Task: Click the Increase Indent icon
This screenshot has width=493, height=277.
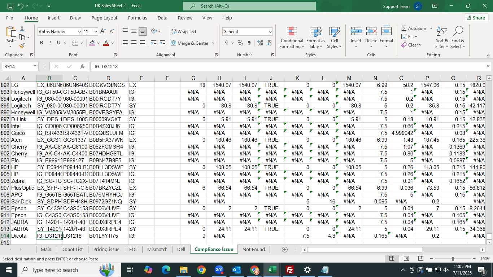Action: tap(162, 43)
